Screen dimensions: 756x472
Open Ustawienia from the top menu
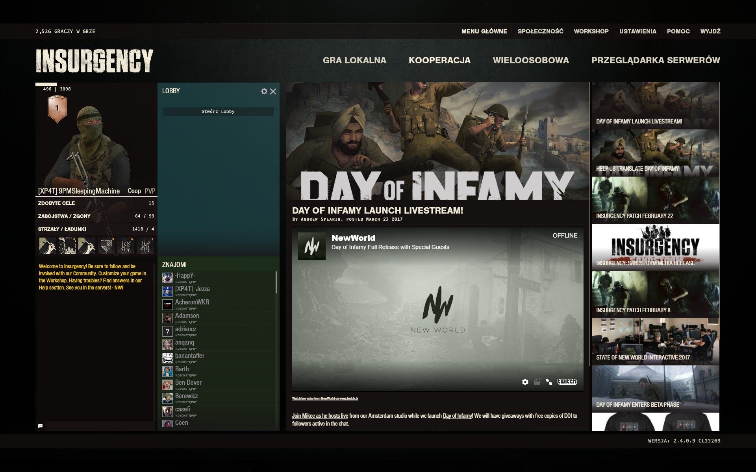[x=637, y=31]
